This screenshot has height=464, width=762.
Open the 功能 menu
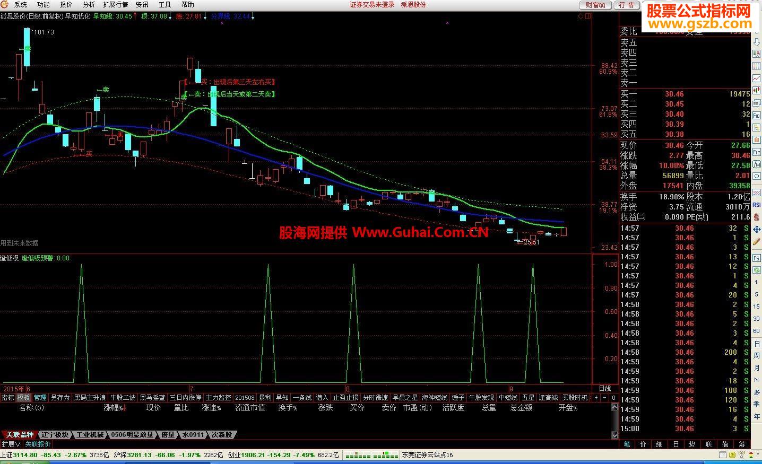[x=44, y=5]
